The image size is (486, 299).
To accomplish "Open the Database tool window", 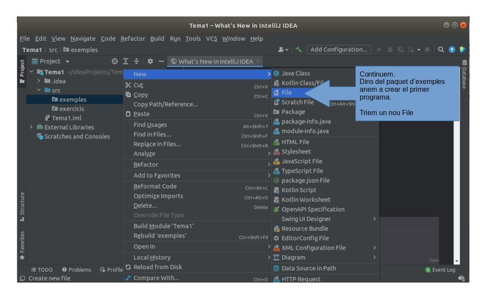I will tap(464, 74).
